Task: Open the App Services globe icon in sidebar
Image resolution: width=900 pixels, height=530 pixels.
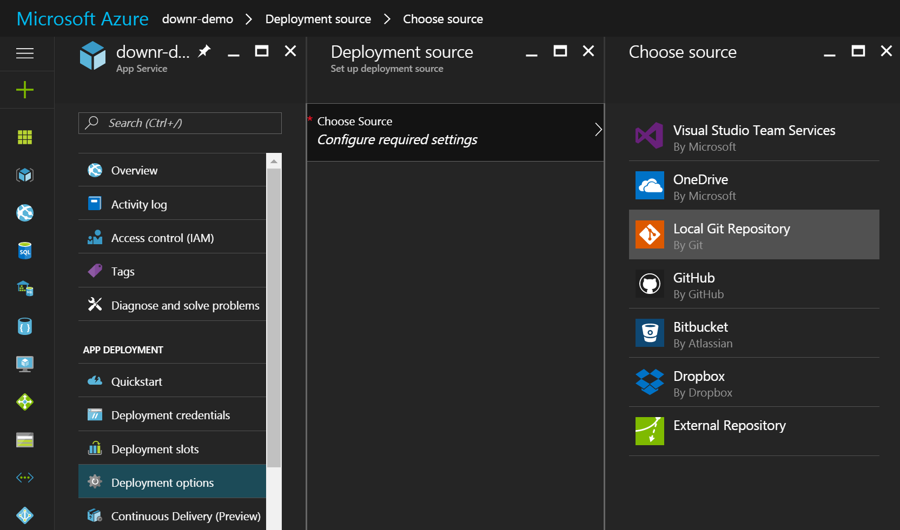Action: [x=25, y=213]
